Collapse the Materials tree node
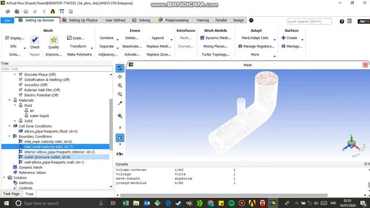370x208 pixels. (9, 100)
